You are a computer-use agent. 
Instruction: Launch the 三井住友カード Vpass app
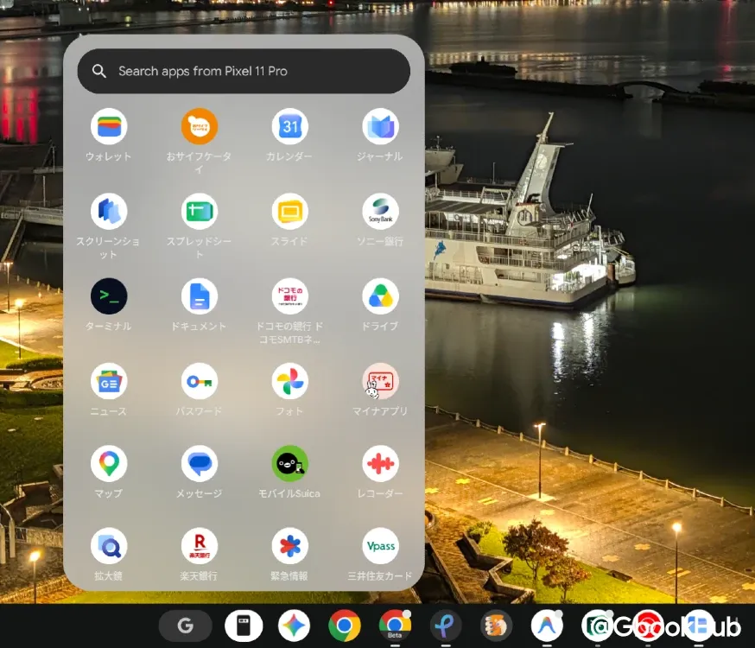380,546
